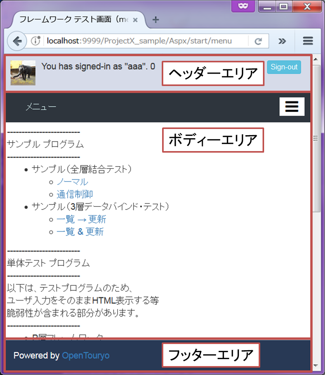Open a new tab with plus button
The width and height of the screenshot is (325, 375).
click(156, 20)
